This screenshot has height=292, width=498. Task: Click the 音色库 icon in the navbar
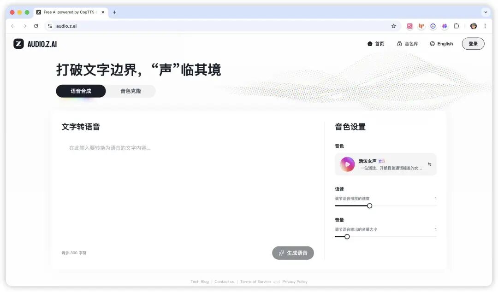coord(399,44)
